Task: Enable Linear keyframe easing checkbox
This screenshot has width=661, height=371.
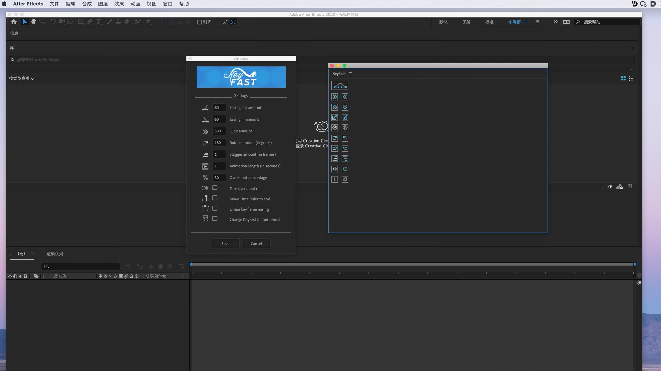Action: click(x=215, y=209)
